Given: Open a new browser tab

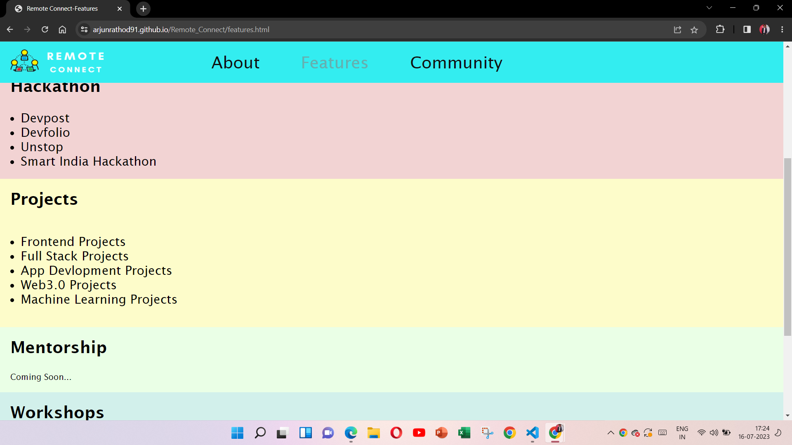Looking at the screenshot, I should click(143, 9).
